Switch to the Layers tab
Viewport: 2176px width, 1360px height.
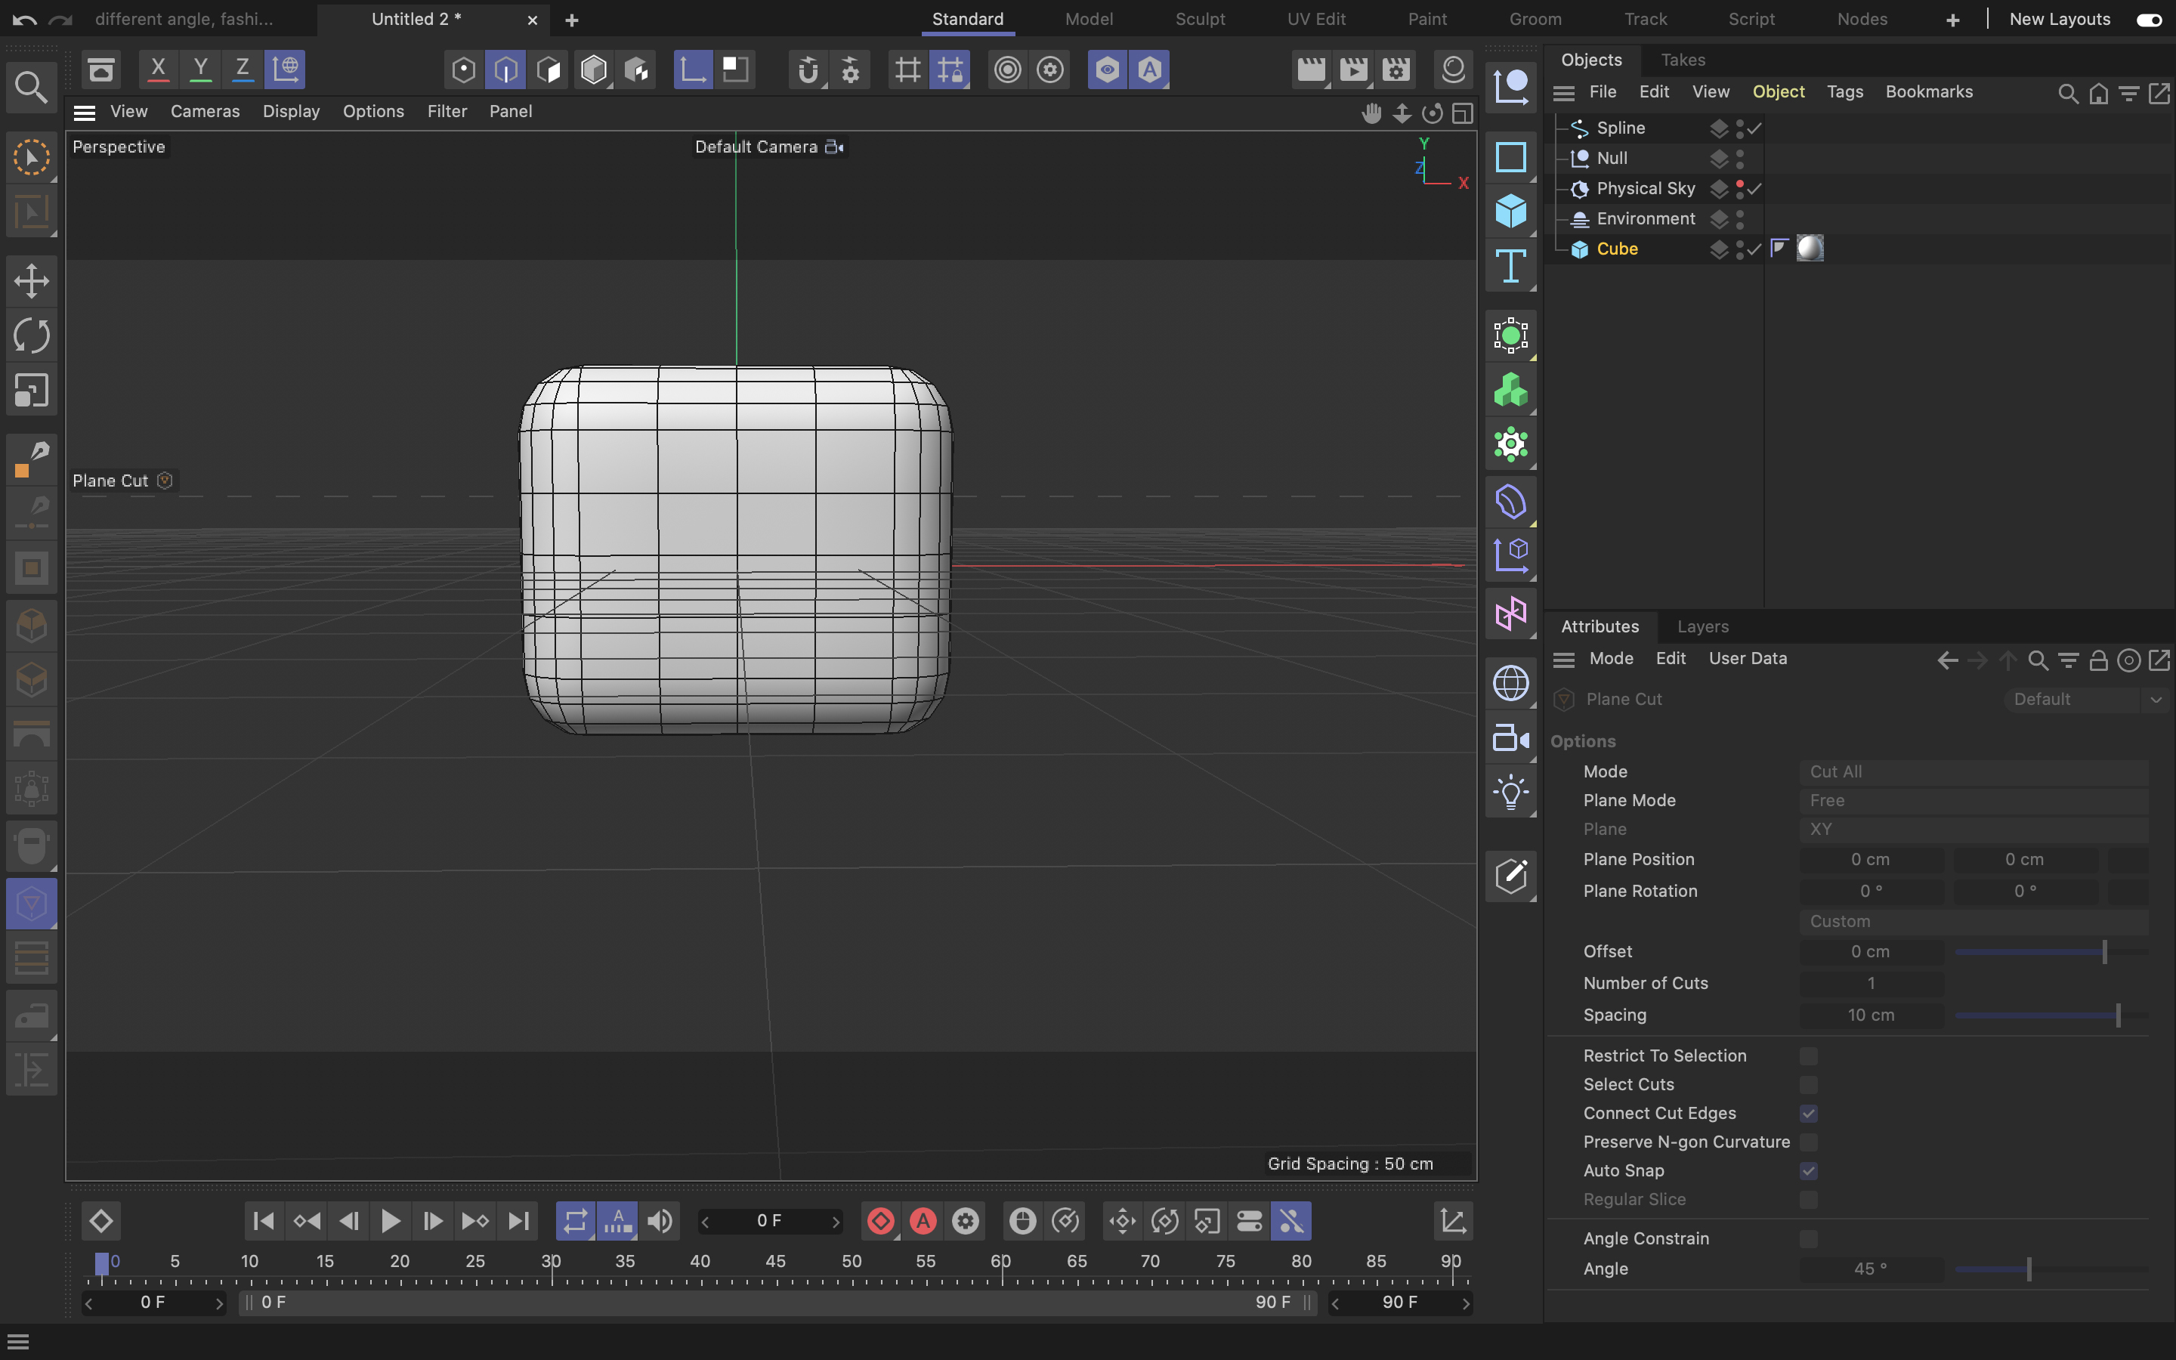coord(1703,626)
